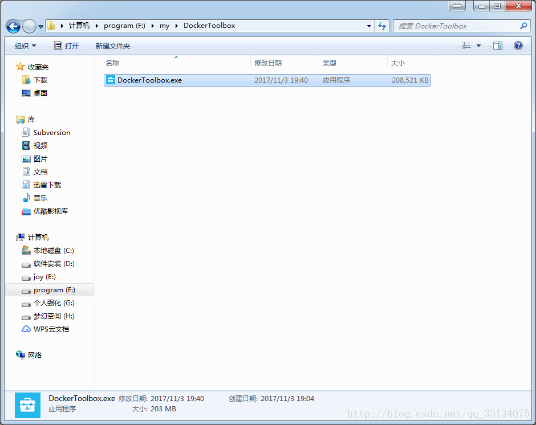This screenshot has height=425, width=536.
Task: Select DockerToolbox in the address breadcrumb
Action: point(209,26)
